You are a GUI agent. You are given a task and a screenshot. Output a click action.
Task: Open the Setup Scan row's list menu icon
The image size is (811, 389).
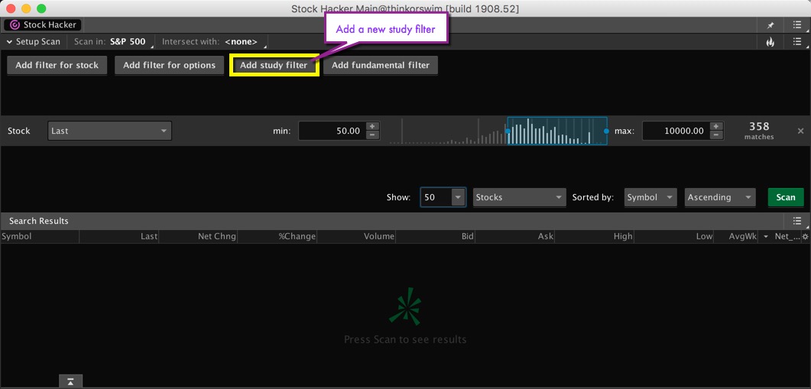[797, 42]
